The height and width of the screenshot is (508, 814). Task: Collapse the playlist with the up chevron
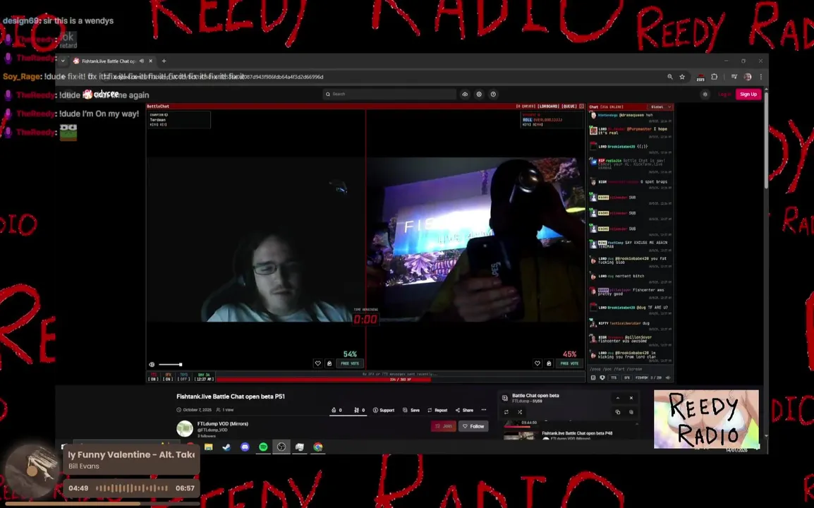coord(618,398)
